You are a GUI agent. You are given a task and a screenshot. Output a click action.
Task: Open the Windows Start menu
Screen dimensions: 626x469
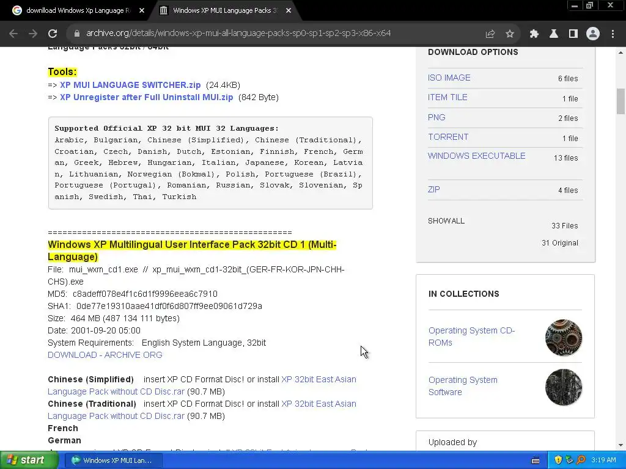coord(29,460)
